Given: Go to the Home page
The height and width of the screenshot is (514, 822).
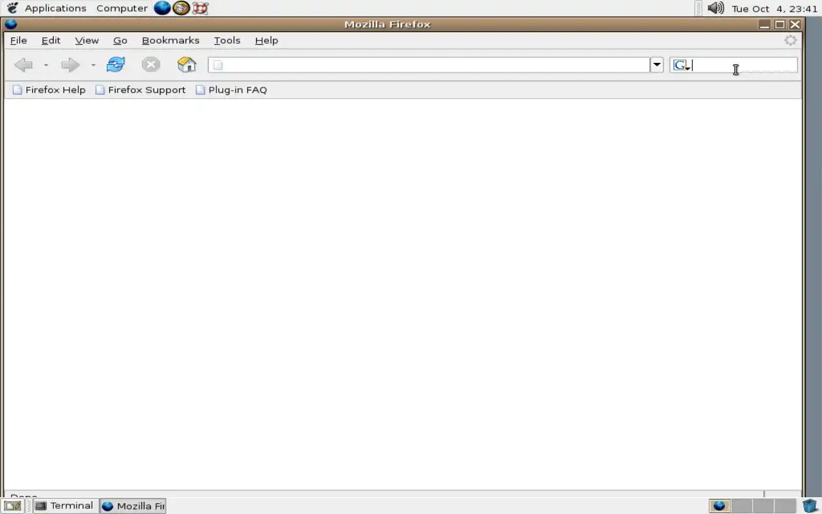Looking at the screenshot, I should click(x=186, y=64).
